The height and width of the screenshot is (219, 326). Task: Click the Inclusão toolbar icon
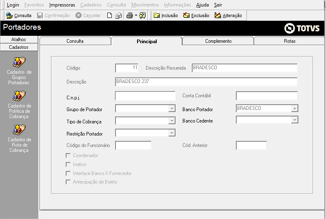point(157,15)
